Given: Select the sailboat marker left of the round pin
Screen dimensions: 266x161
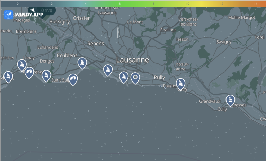Looking at the screenshot, I should [x=124, y=77].
